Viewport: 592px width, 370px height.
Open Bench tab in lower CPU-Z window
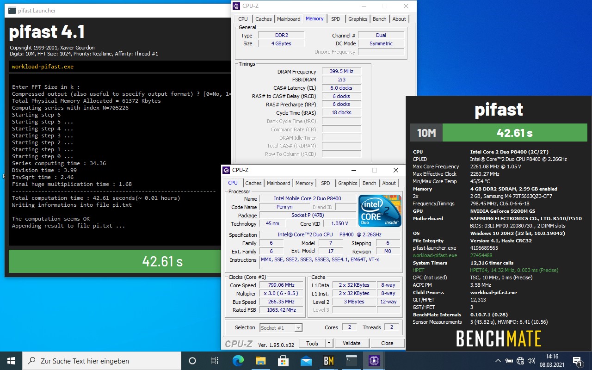click(370, 183)
